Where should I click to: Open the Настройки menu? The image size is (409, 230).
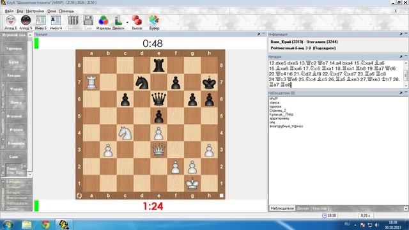click(x=35, y=11)
